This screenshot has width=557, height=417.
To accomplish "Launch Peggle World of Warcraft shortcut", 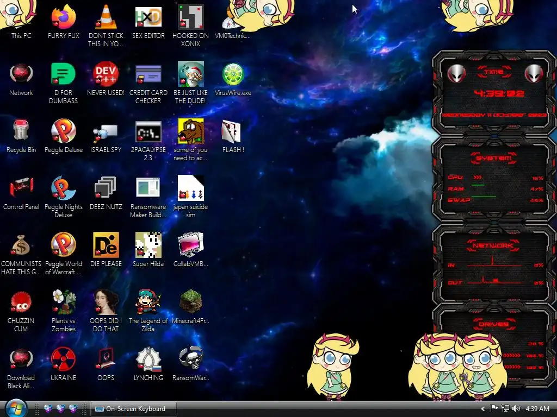I will [x=63, y=254].
